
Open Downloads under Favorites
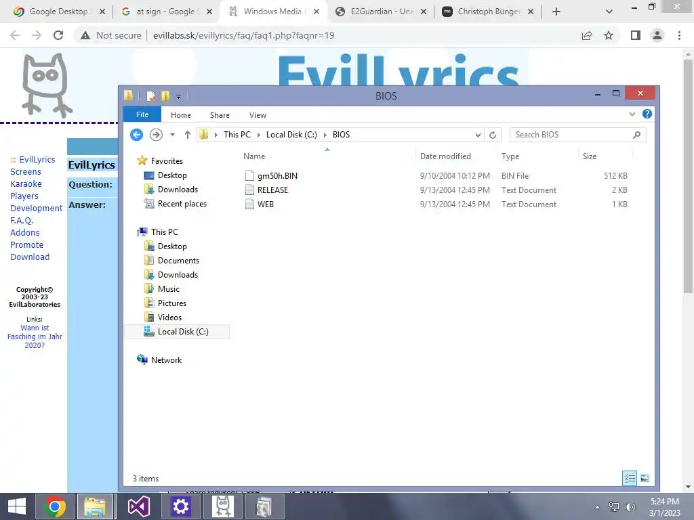point(178,190)
